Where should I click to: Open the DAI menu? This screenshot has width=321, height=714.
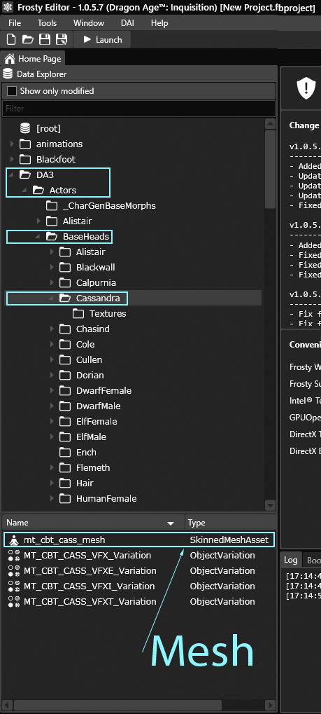click(127, 22)
